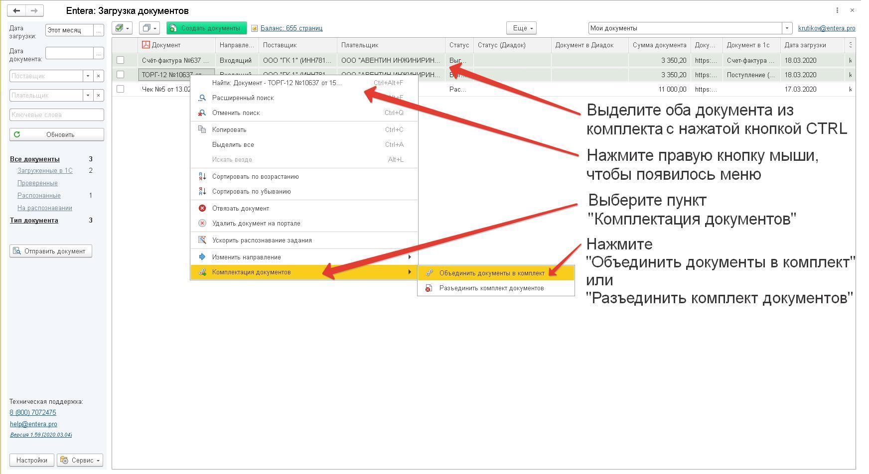This screenshot has height=474, width=869.
Task: Open help@entera.pro email link
Action: (x=33, y=424)
